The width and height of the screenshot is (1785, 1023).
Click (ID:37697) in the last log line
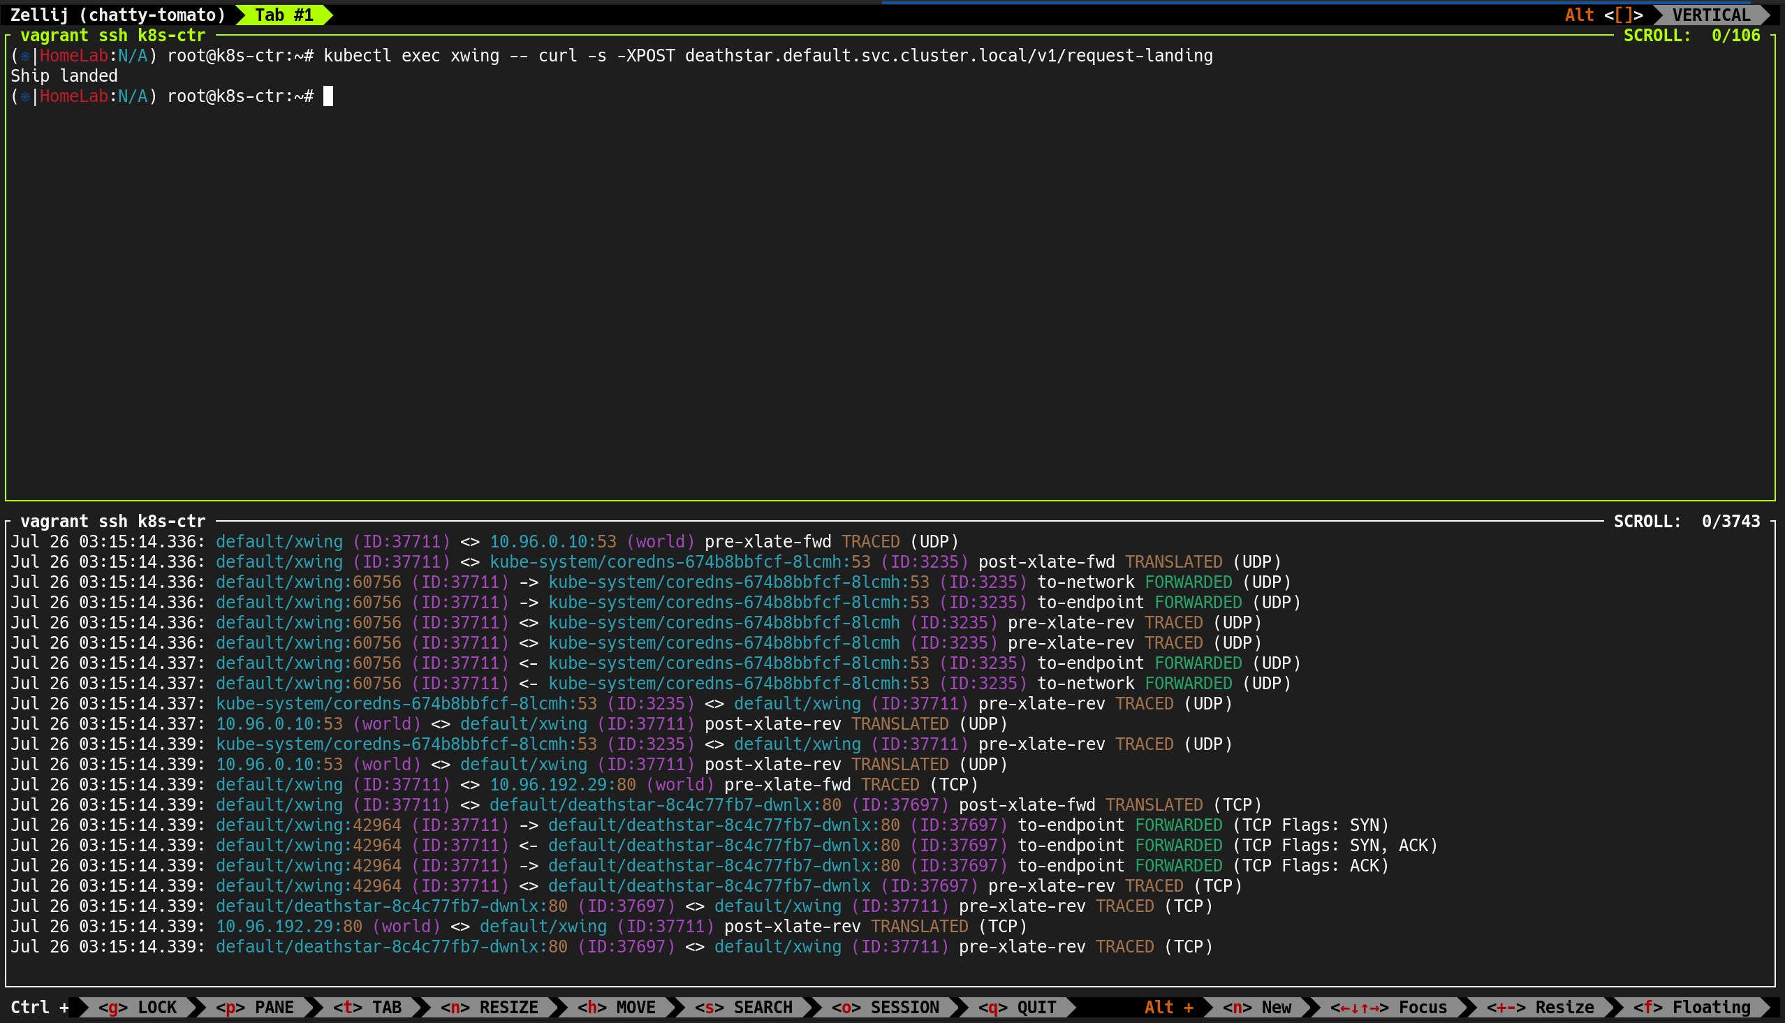click(x=626, y=947)
